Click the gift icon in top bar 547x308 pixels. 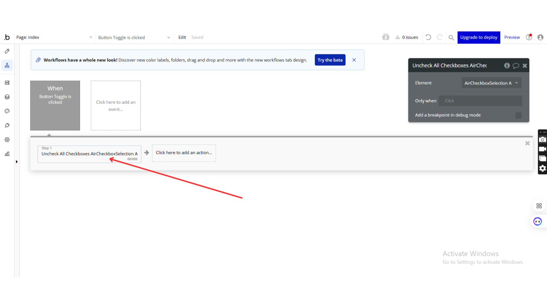(386, 37)
